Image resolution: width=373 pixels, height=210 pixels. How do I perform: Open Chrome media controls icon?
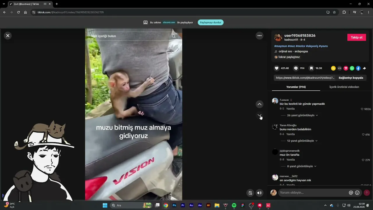[x=354, y=12]
